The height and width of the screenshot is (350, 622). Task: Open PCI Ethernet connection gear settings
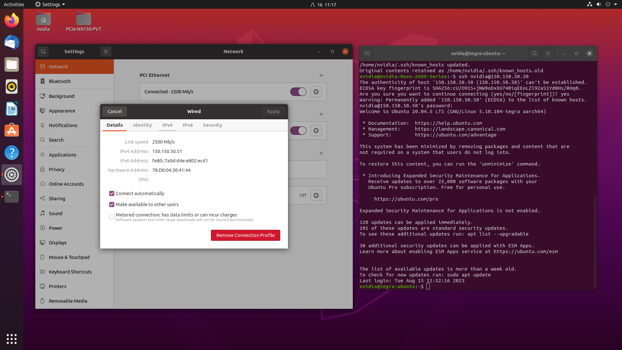[x=316, y=92]
